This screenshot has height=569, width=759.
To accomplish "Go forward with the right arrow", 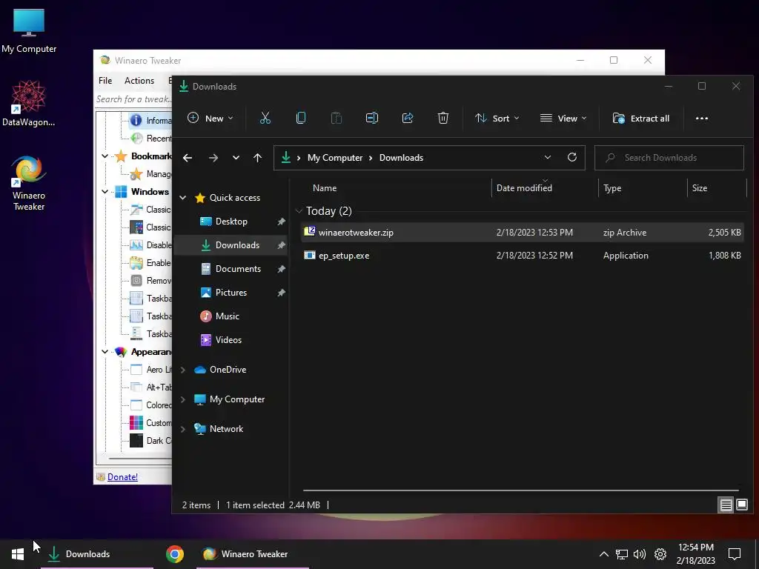I will point(213,158).
